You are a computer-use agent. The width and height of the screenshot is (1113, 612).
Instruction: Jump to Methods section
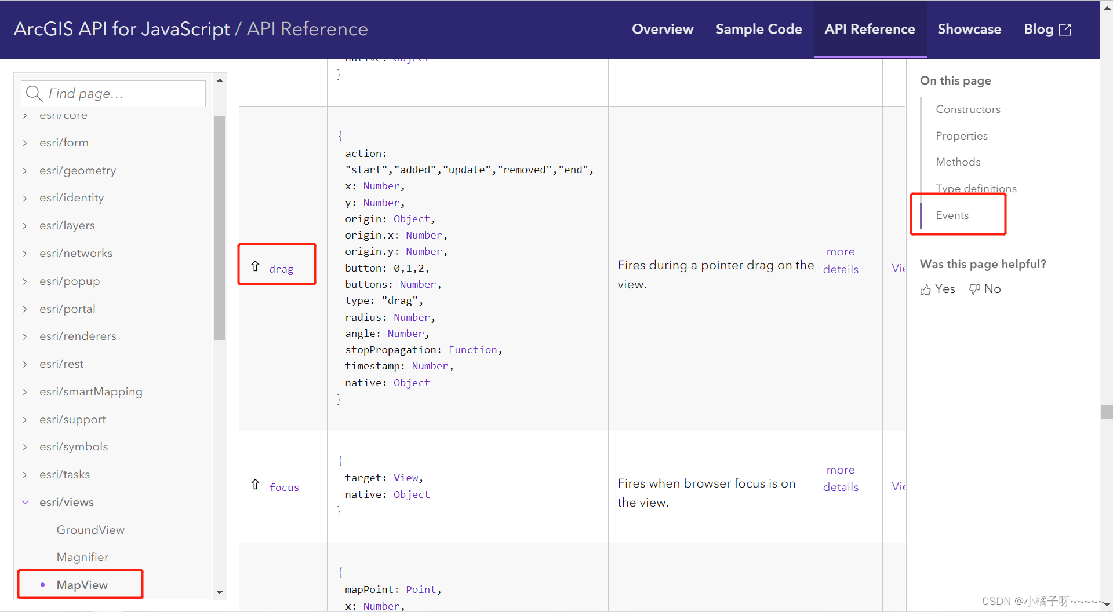(958, 162)
